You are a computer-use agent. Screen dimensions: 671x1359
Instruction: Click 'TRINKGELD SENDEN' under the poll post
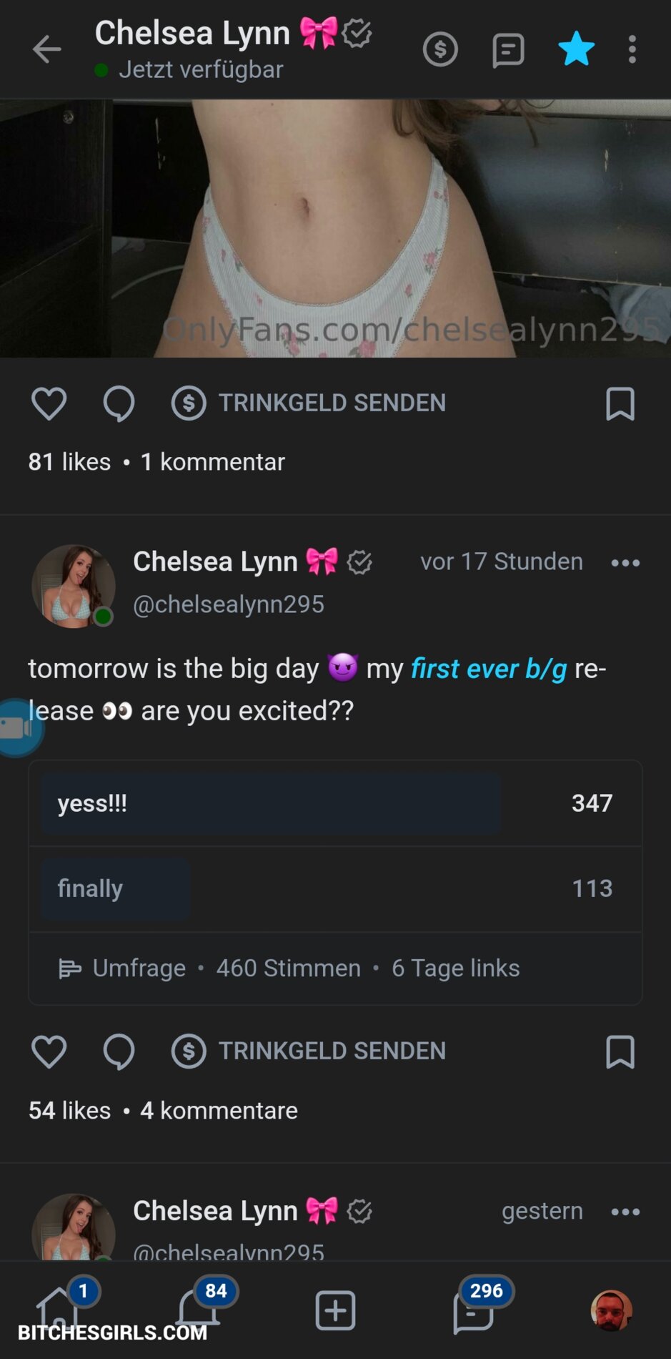click(x=309, y=1051)
